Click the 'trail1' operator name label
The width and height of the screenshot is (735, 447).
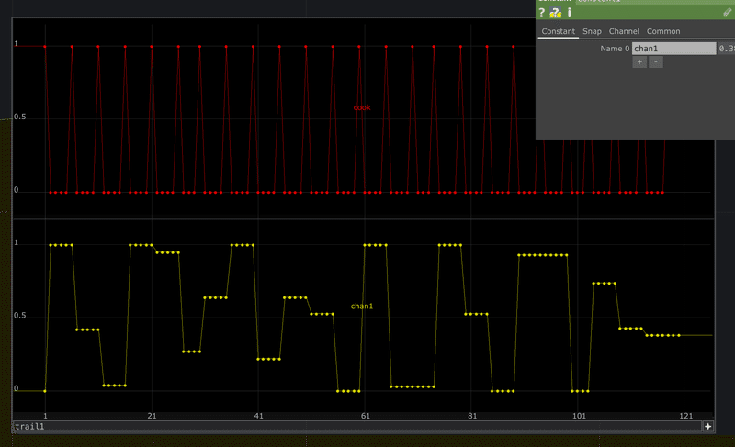point(29,427)
